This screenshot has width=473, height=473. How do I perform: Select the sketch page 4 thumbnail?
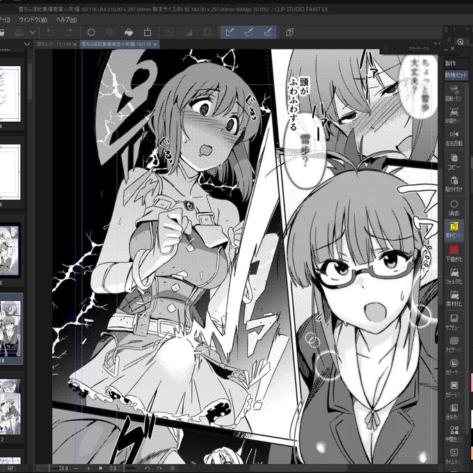[x=10, y=94]
